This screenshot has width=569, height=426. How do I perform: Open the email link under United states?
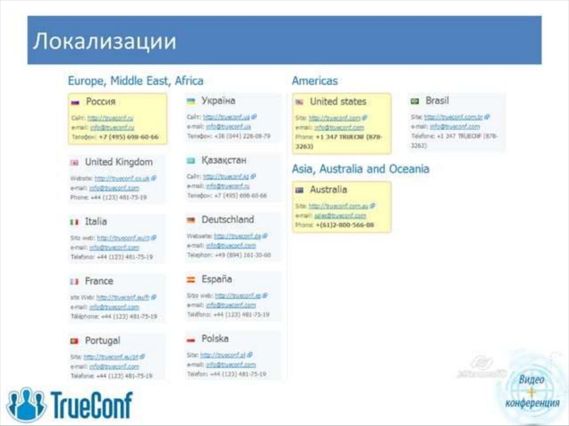coord(340,127)
